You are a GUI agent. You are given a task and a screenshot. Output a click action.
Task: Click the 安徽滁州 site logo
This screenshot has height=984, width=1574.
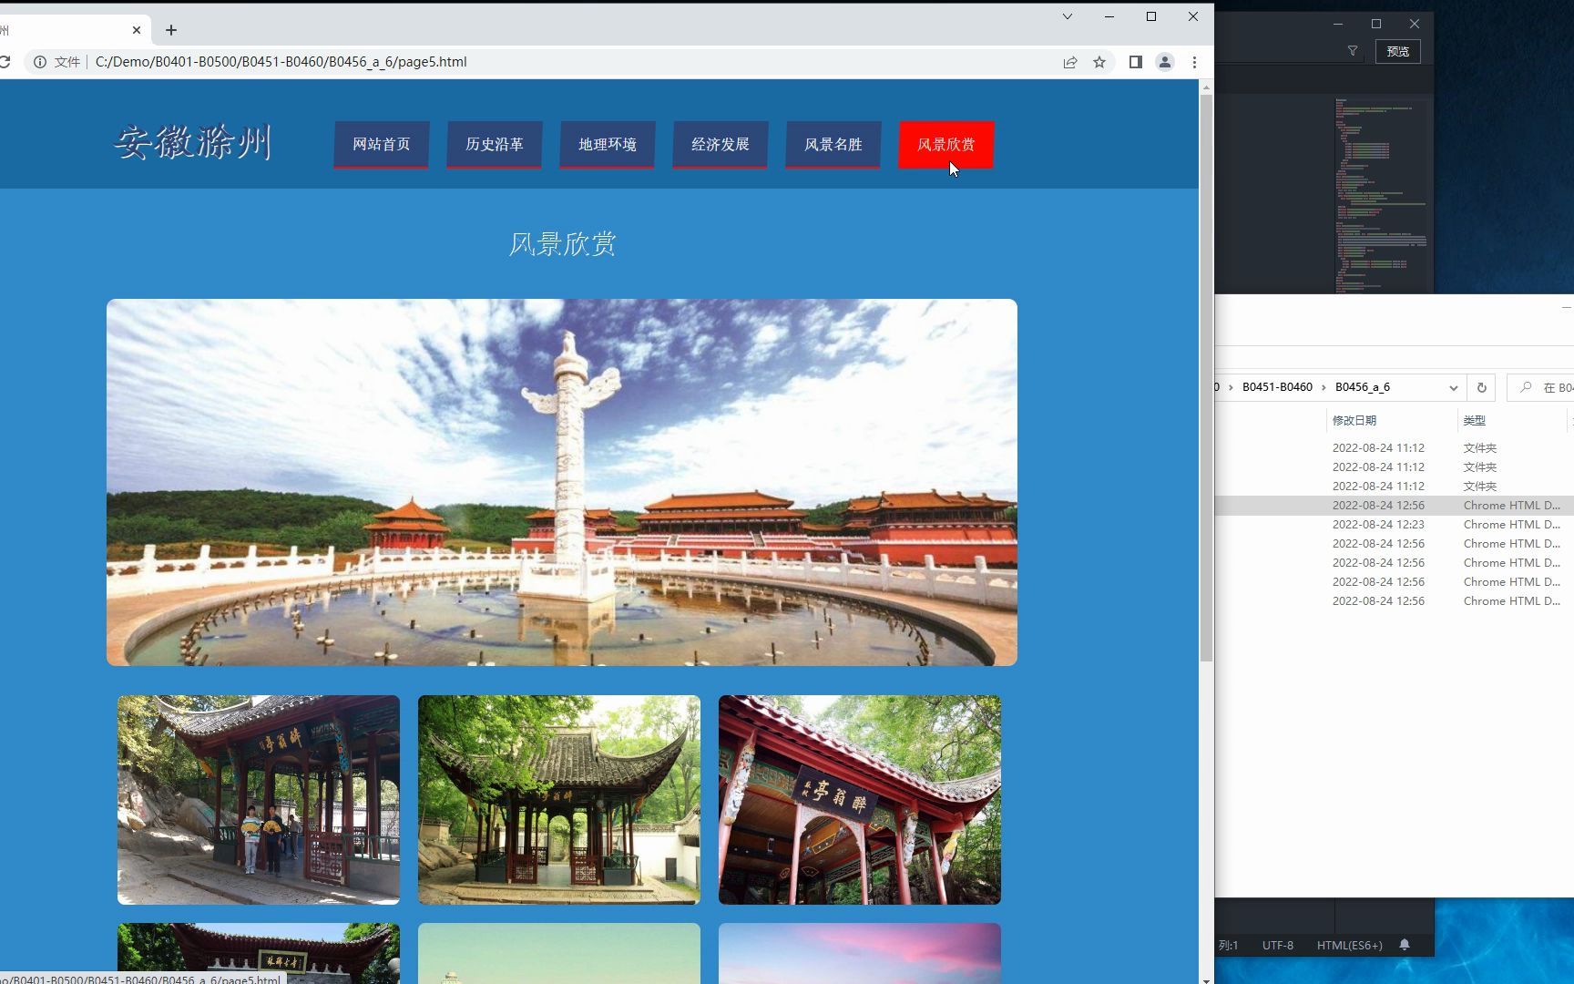click(193, 143)
